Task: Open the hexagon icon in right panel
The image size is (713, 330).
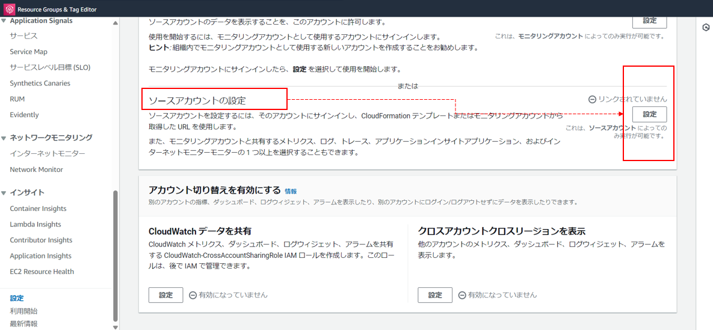Action: (x=706, y=27)
